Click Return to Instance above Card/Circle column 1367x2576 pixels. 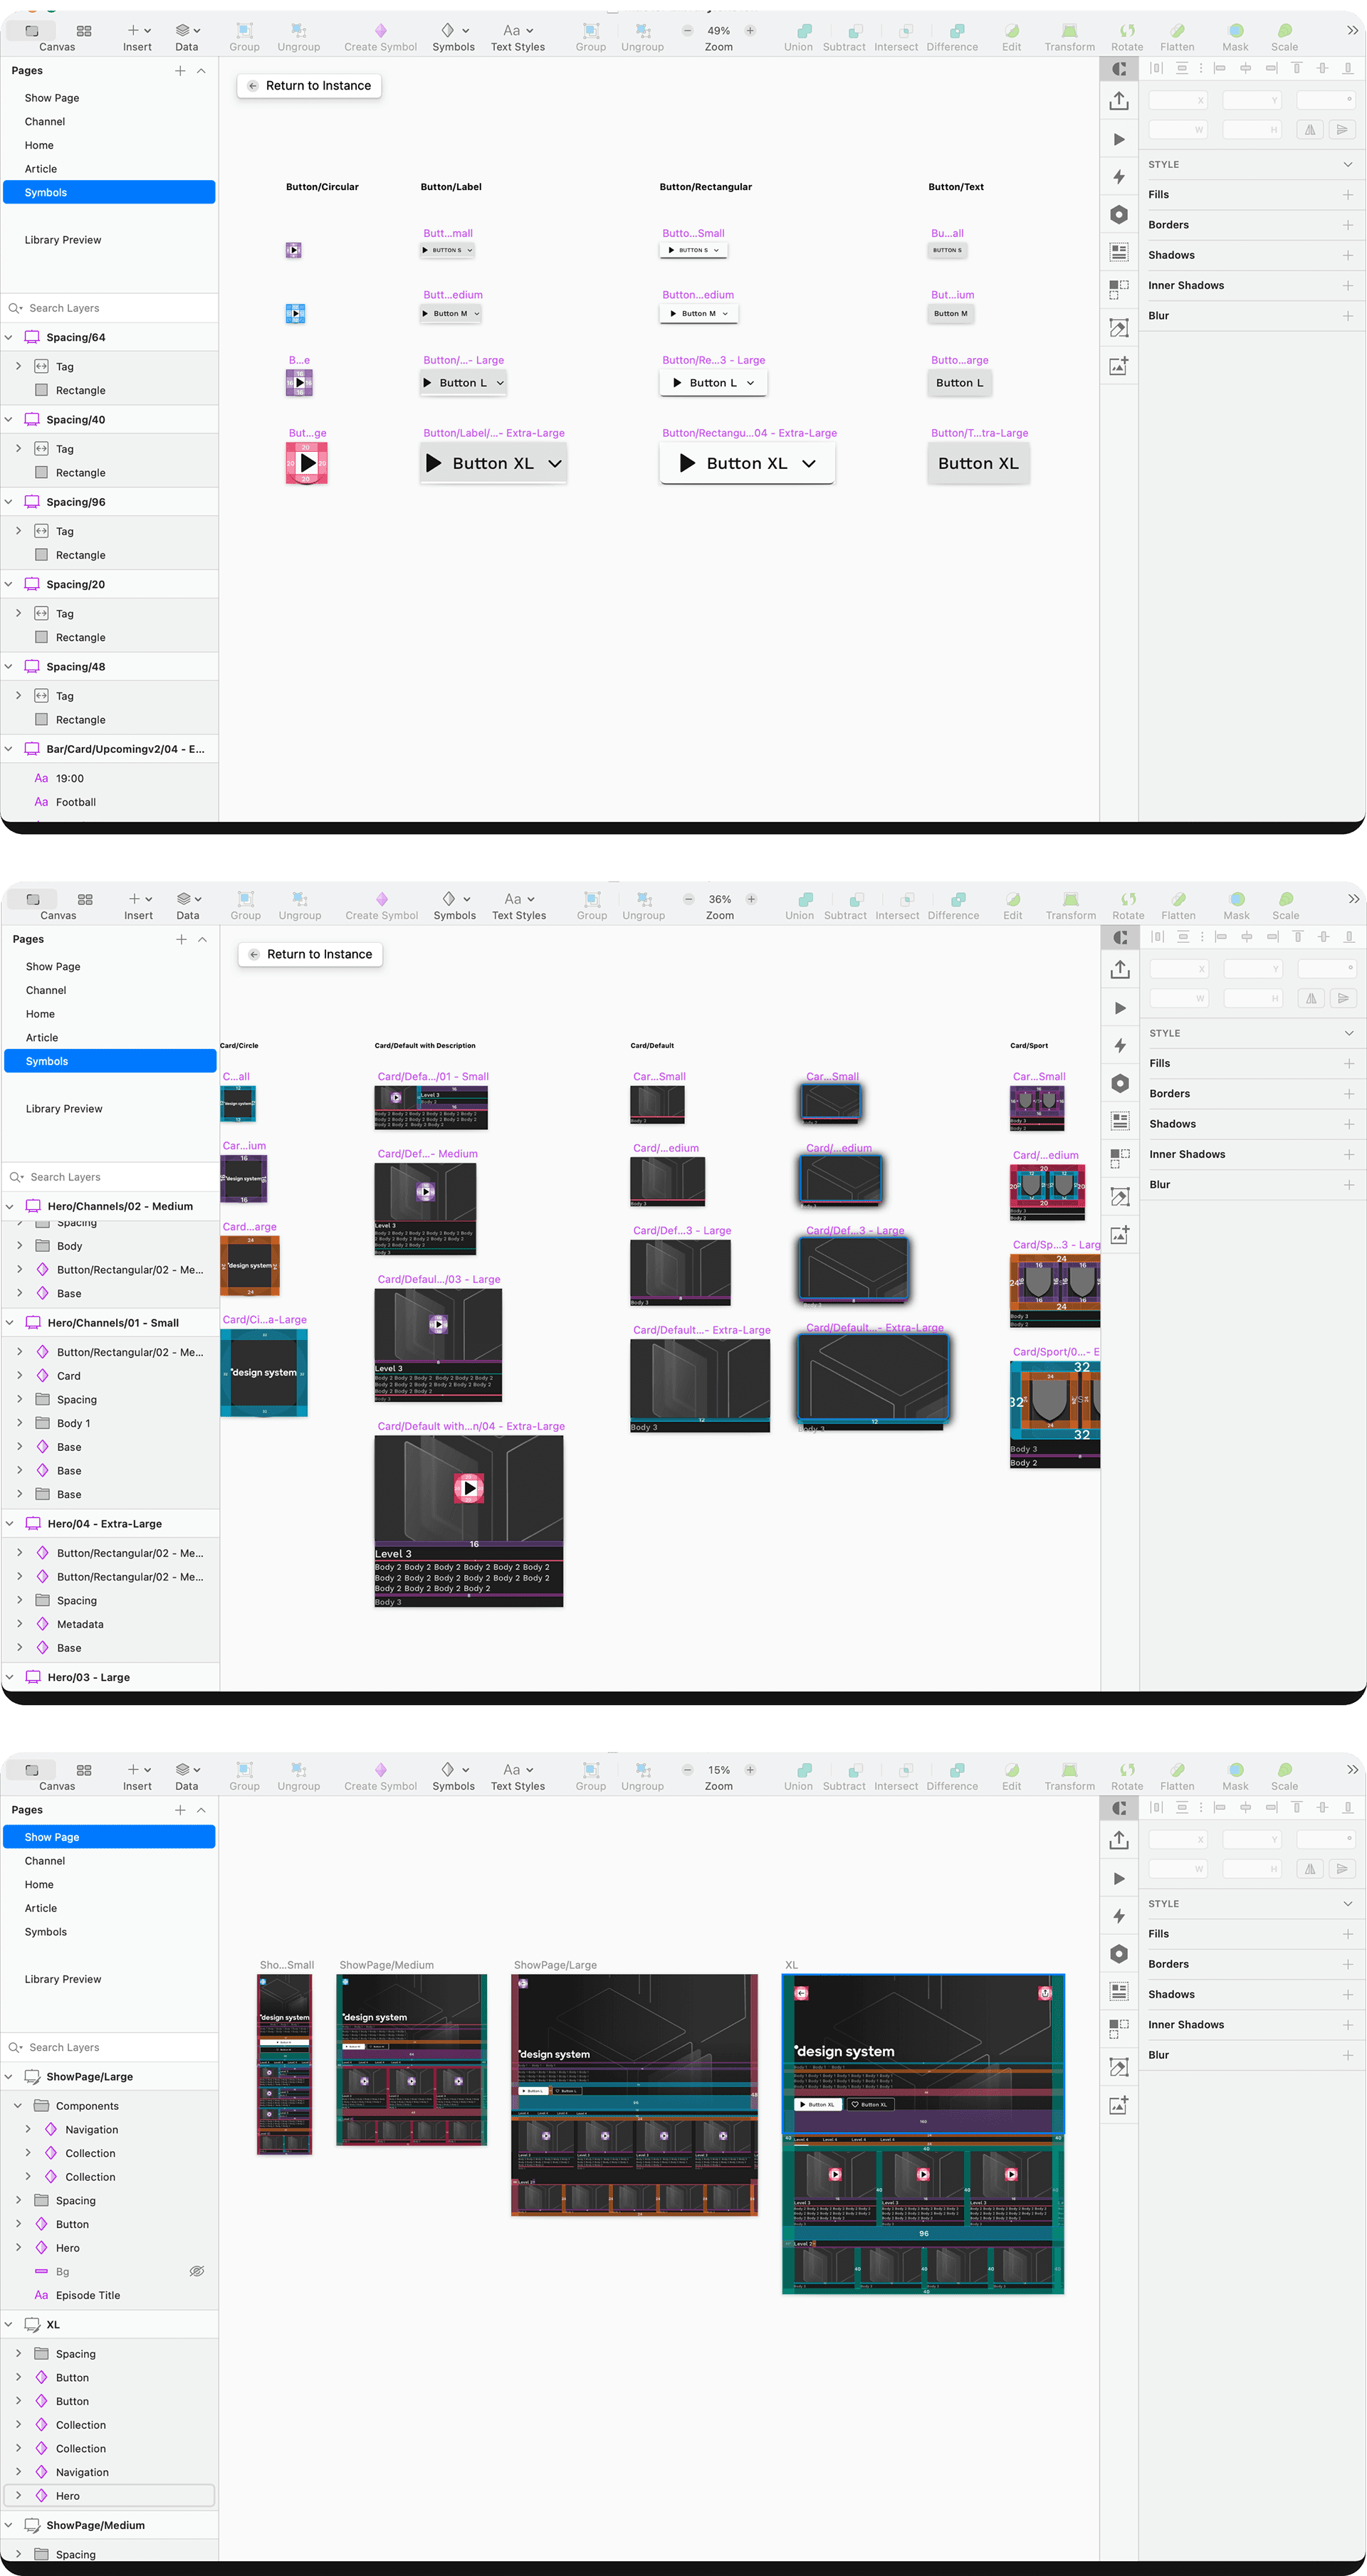click(x=310, y=955)
